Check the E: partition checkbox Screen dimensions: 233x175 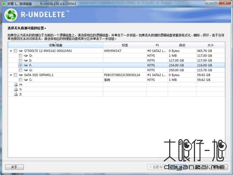pyautogui.click(x=20, y=60)
